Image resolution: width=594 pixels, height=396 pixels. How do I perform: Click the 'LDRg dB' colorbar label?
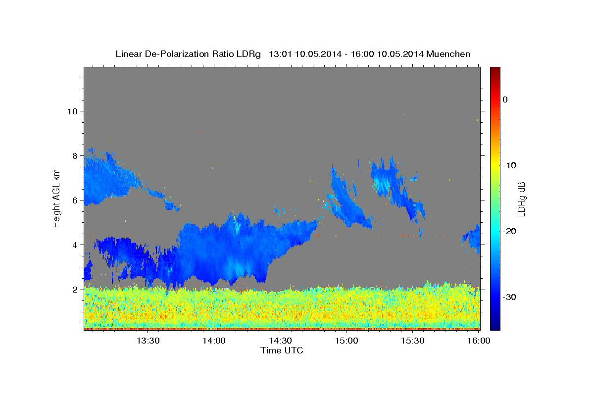[521, 198]
